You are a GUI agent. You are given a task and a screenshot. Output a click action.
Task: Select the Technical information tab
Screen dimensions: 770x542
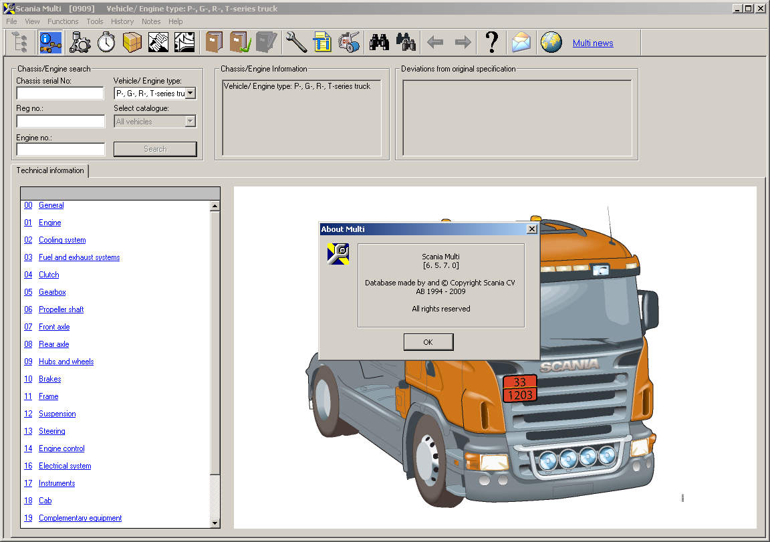click(50, 170)
